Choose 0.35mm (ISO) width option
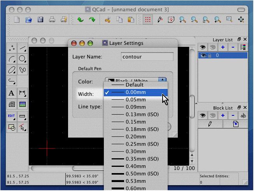 coord(136,159)
